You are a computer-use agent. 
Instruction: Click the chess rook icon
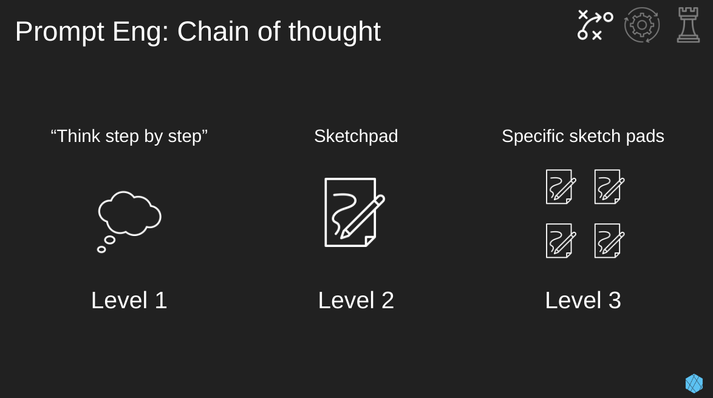[688, 25]
